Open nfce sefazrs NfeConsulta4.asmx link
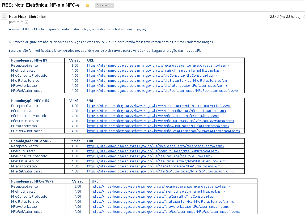 (x=153, y=116)
